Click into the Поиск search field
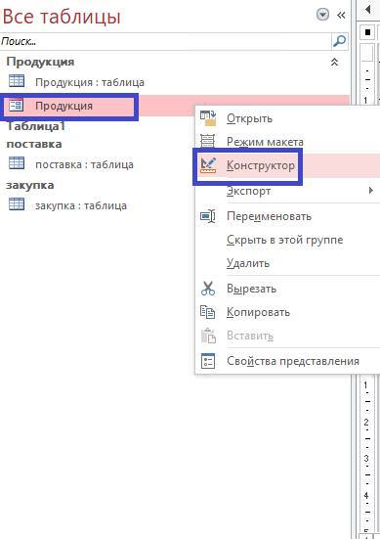Screen dimensions: 380x539 (x=166, y=42)
